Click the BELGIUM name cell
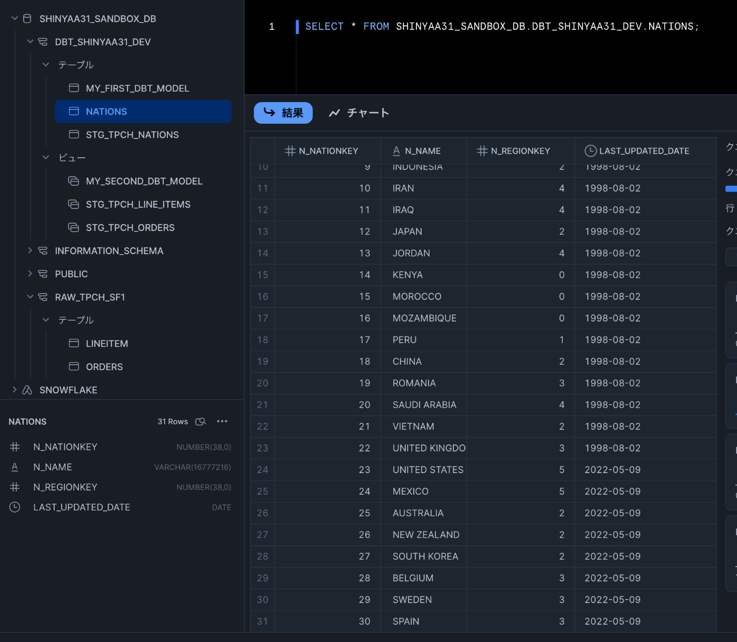Screen dimensions: 737x642 [423, 578]
